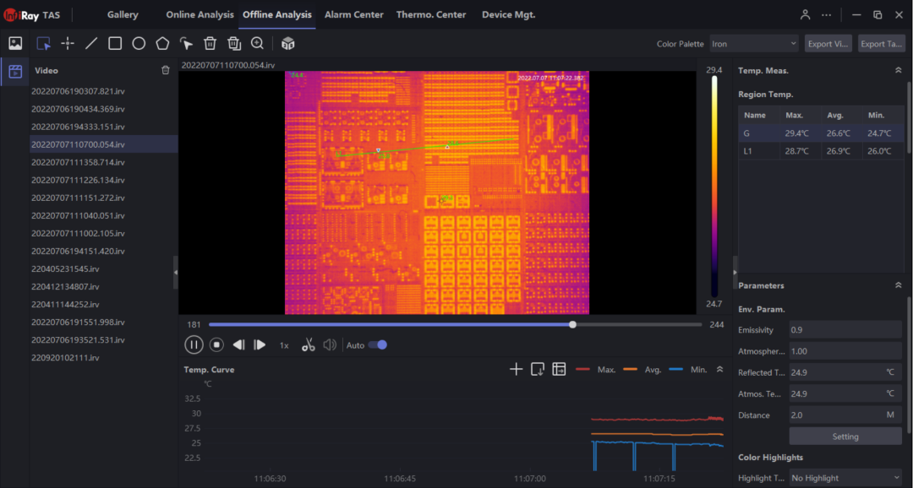Click the scissors video clip icon
This screenshot has height=488, width=913.
tap(309, 344)
